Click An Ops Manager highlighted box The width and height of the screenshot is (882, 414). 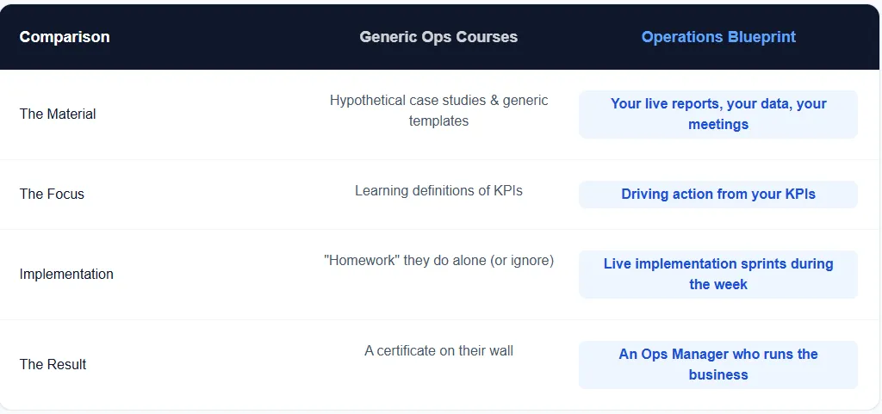tap(718, 364)
